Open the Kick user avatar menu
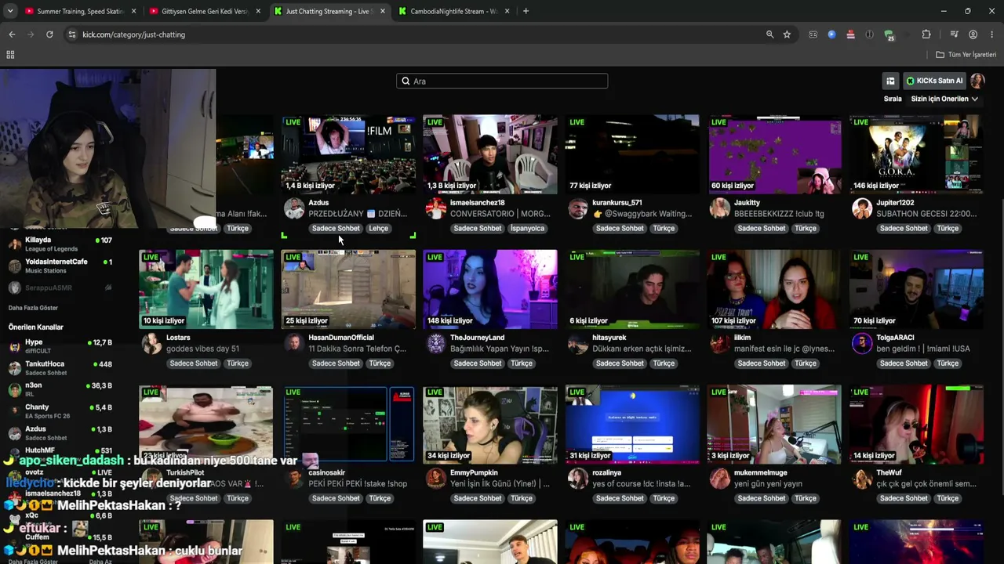The image size is (1004, 564). pyautogui.click(x=977, y=81)
